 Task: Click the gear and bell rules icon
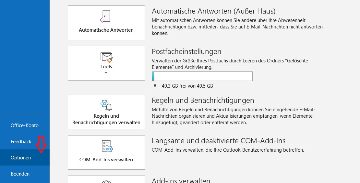click(x=106, y=105)
